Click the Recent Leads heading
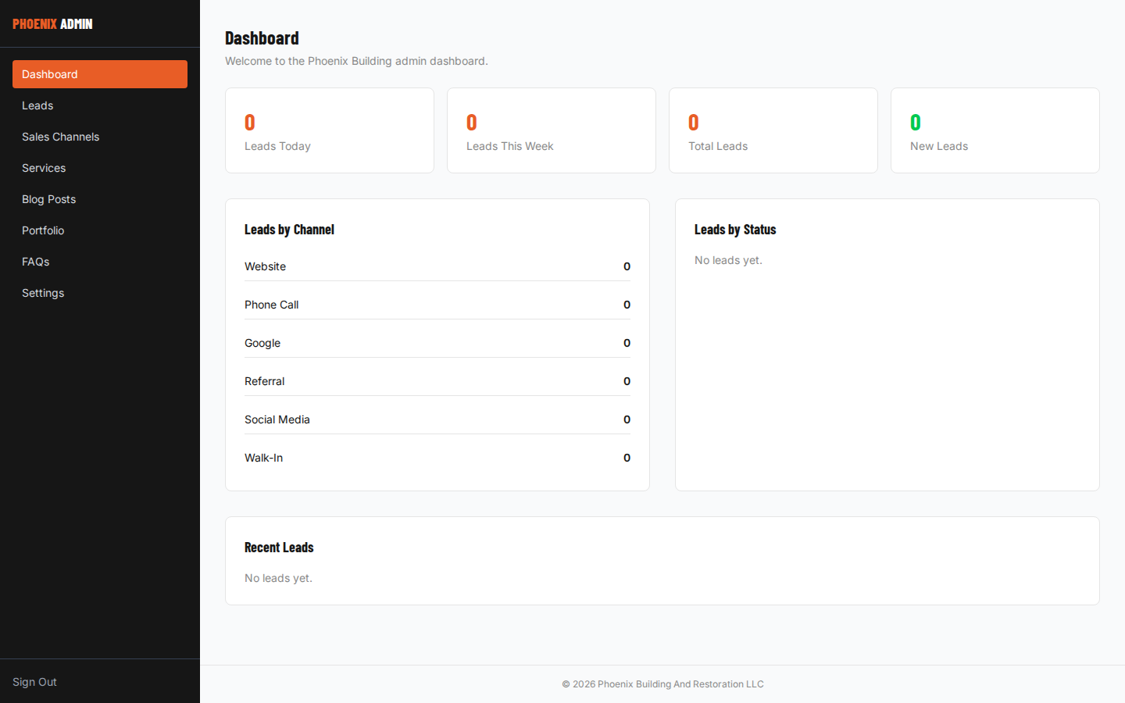This screenshot has width=1125, height=703. pyautogui.click(x=279, y=548)
